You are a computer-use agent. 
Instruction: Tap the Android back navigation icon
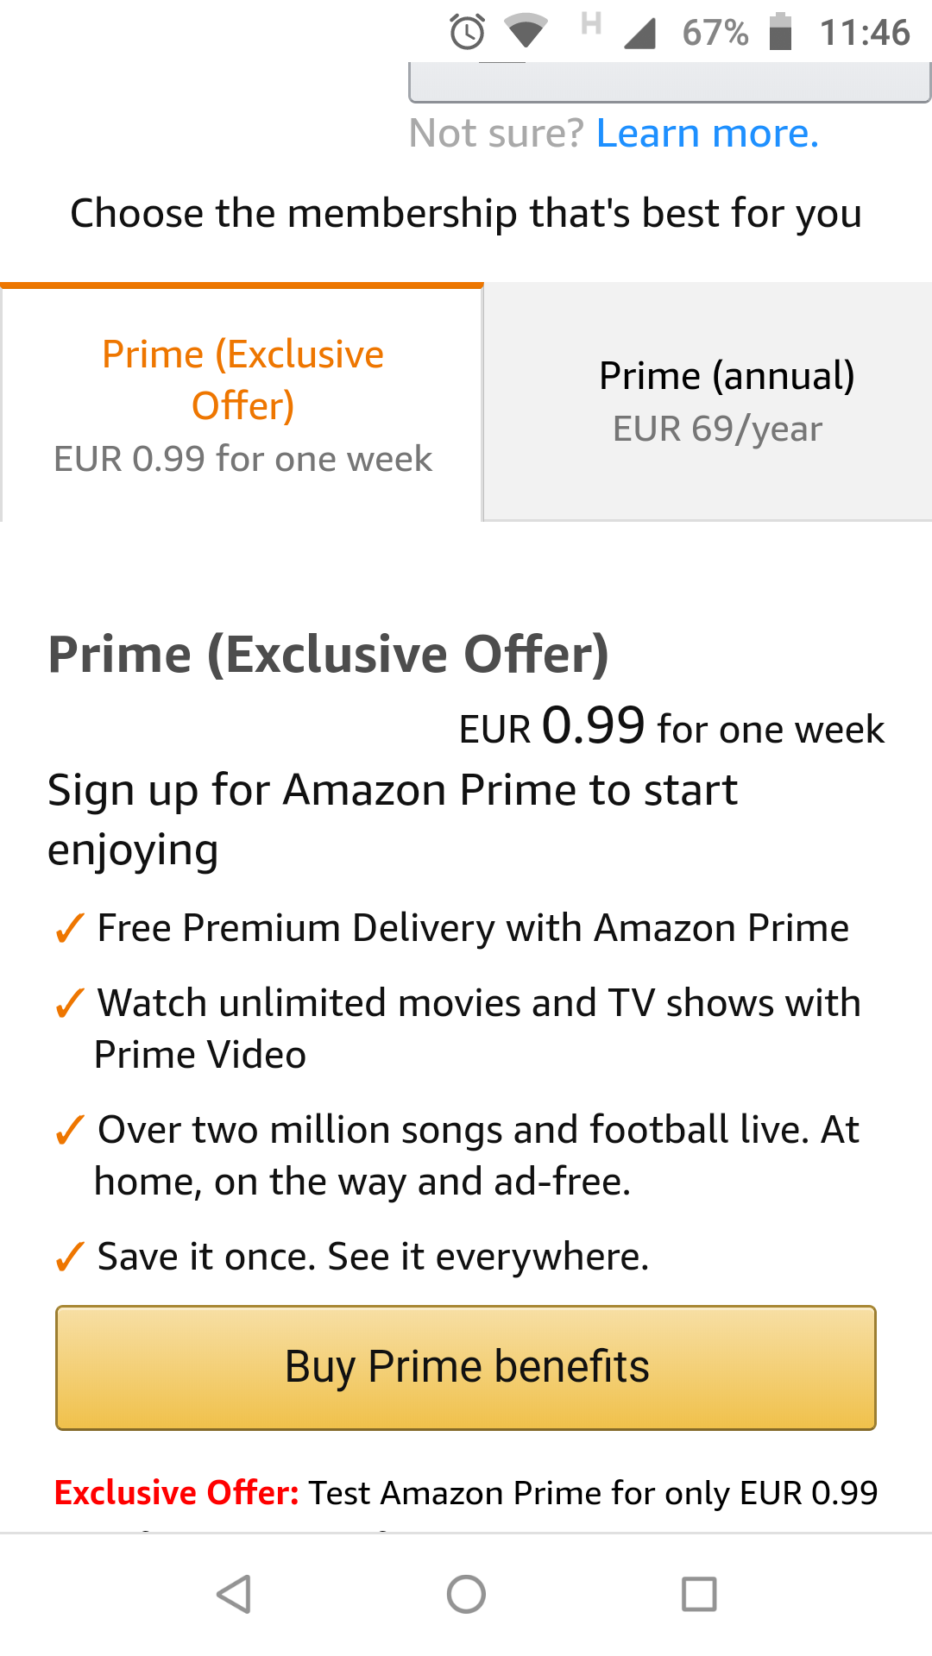[234, 1594]
